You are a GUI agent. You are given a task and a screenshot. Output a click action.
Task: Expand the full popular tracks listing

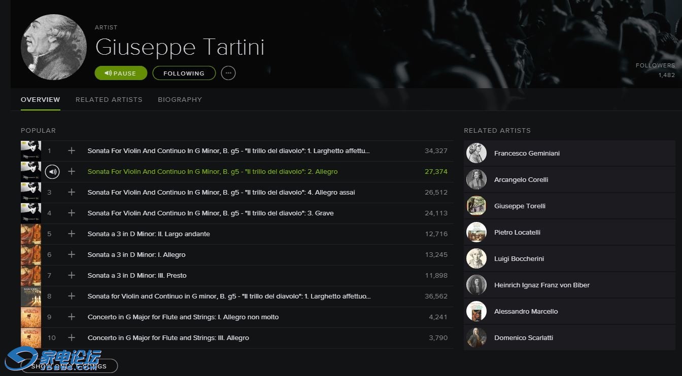[x=69, y=365]
